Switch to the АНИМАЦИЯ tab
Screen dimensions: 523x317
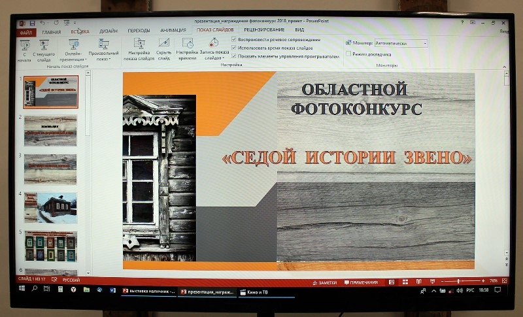click(173, 30)
